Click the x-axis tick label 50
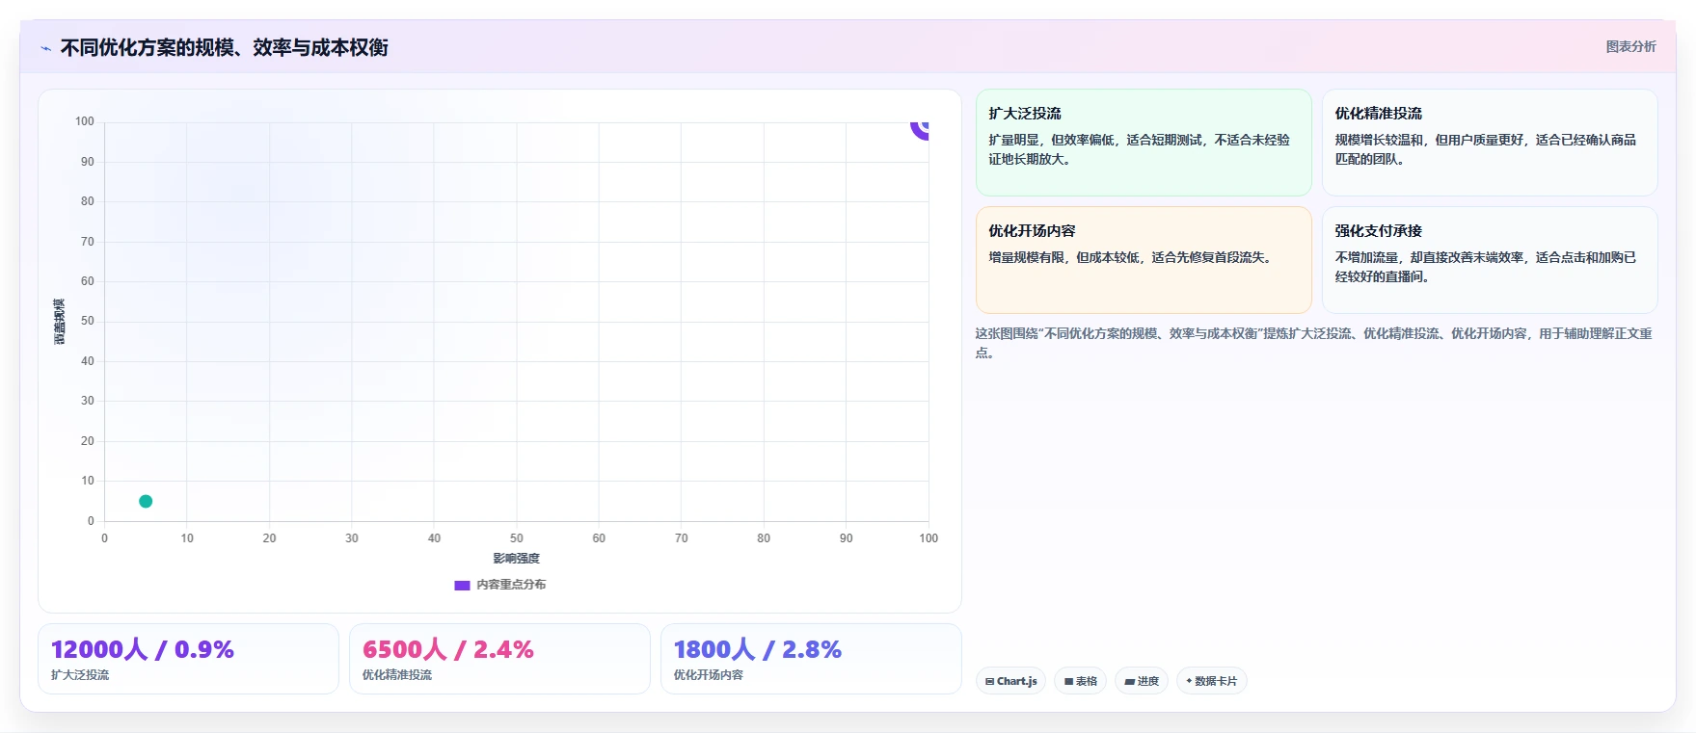Screen dimensions: 1696x733 click(517, 538)
